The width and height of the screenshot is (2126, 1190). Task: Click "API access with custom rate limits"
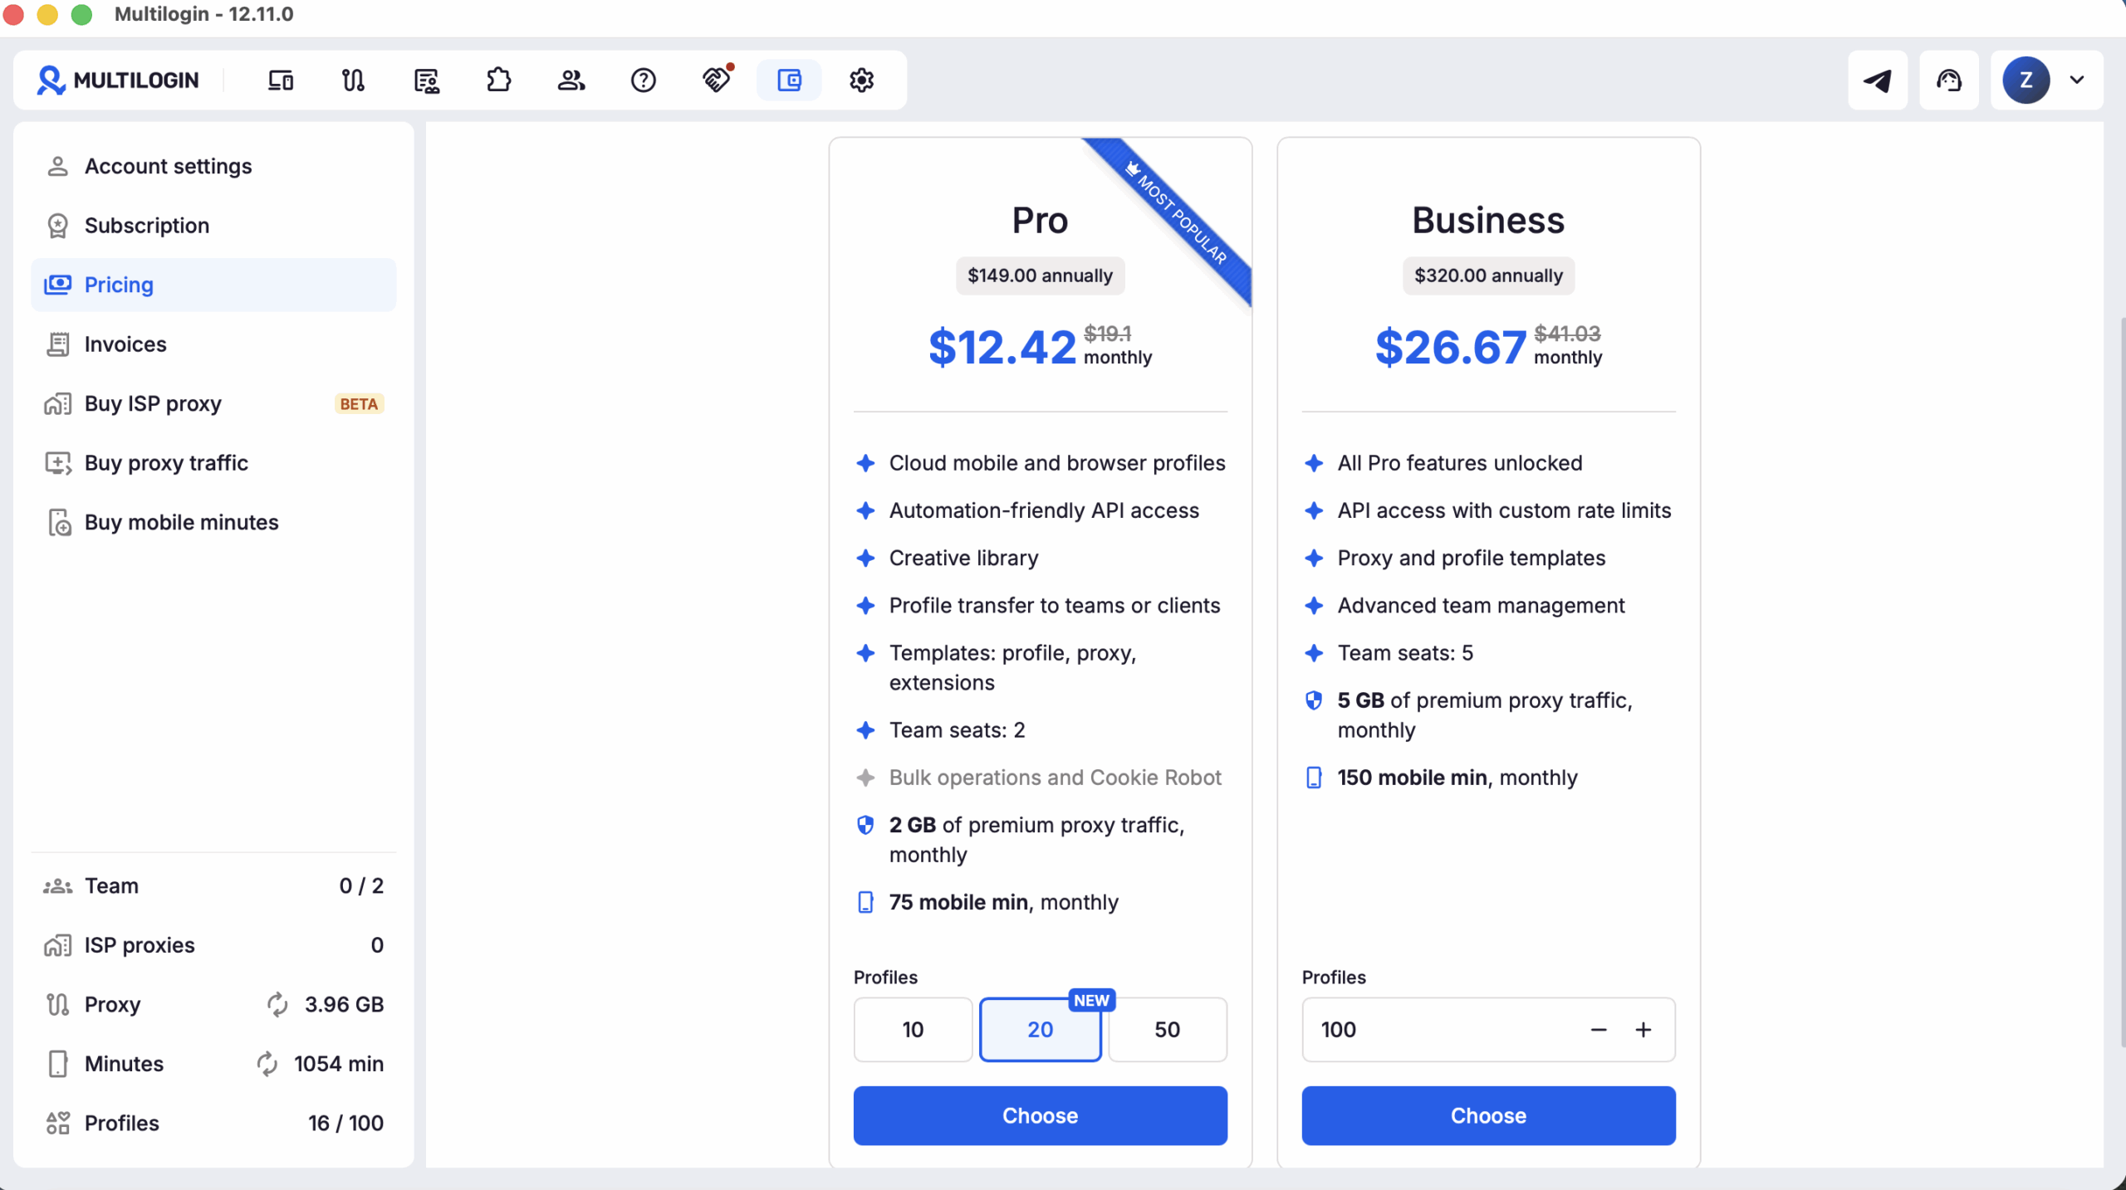(1505, 510)
